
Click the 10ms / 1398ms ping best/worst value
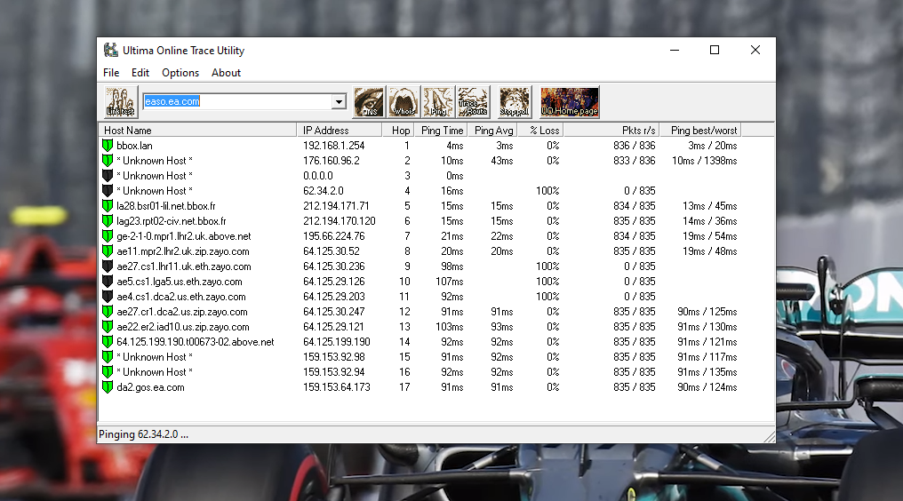point(704,161)
